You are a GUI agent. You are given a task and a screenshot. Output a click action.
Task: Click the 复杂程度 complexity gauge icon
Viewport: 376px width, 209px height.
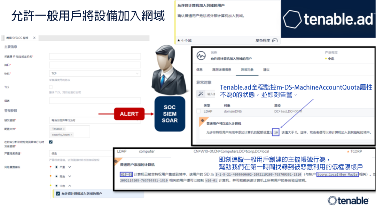click(275, 40)
